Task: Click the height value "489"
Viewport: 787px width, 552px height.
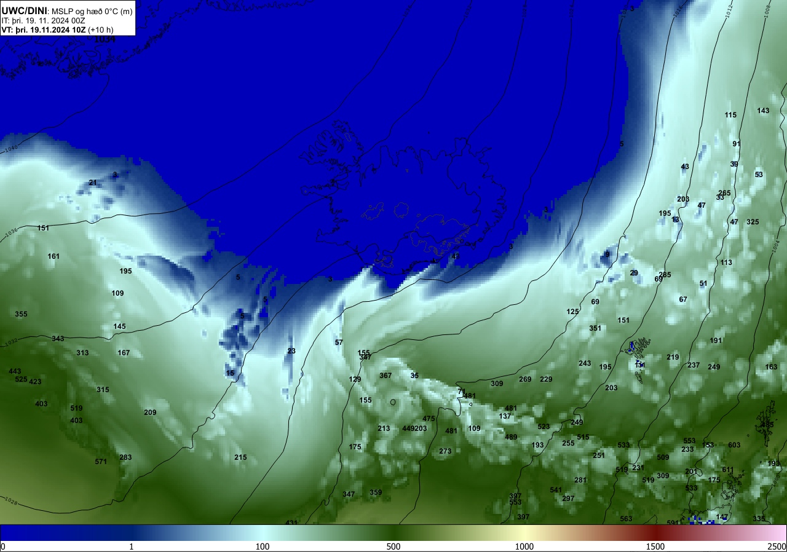Action: [x=511, y=437]
